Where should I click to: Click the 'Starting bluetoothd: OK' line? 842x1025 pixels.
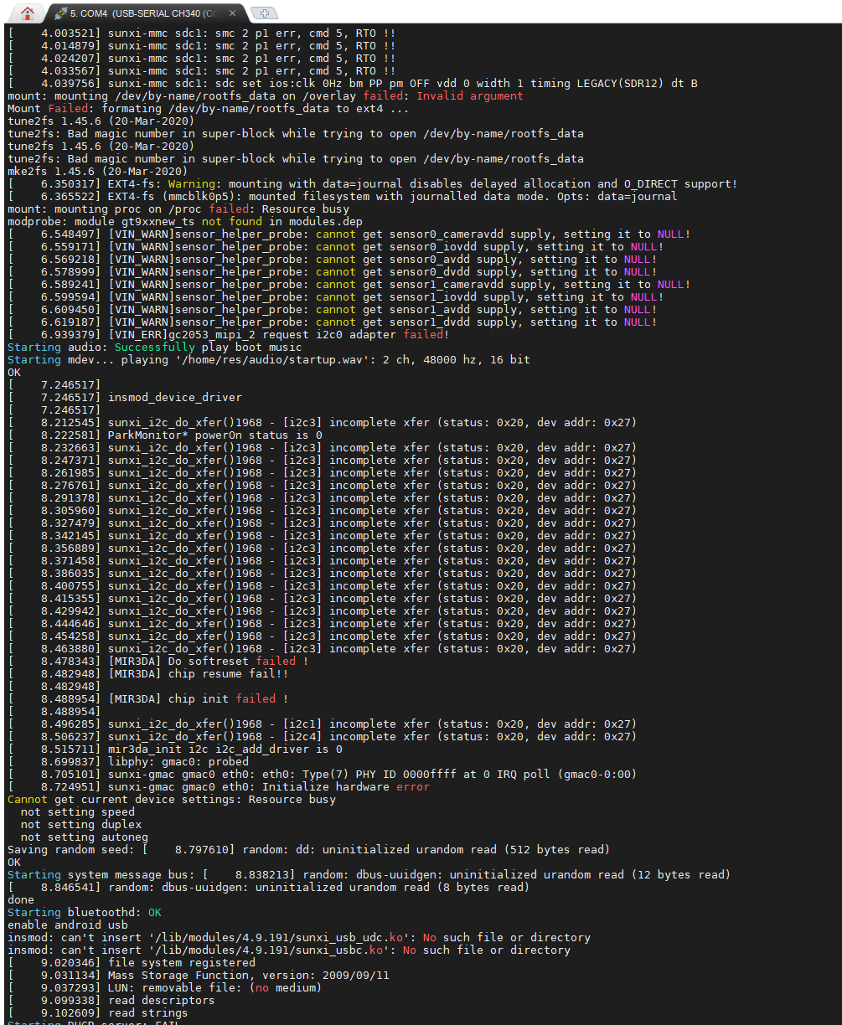click(x=84, y=913)
